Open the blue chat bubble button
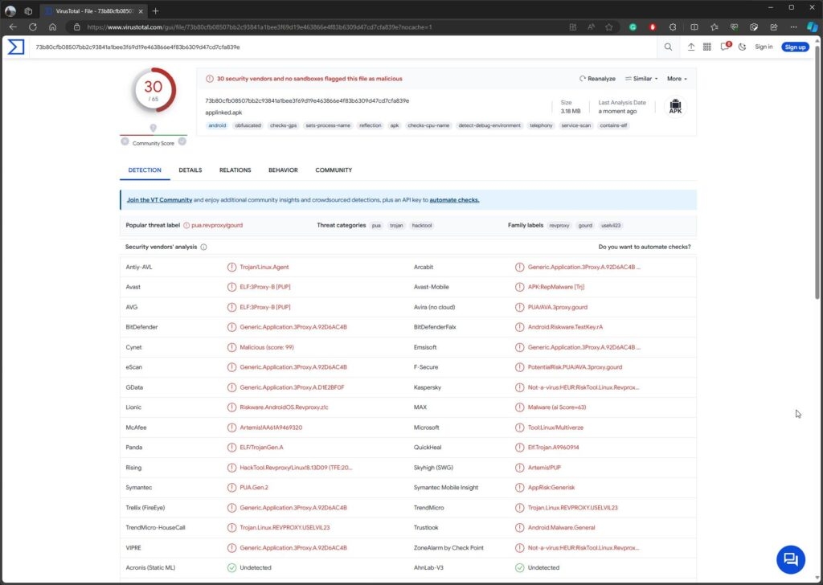The image size is (823, 585). (791, 558)
